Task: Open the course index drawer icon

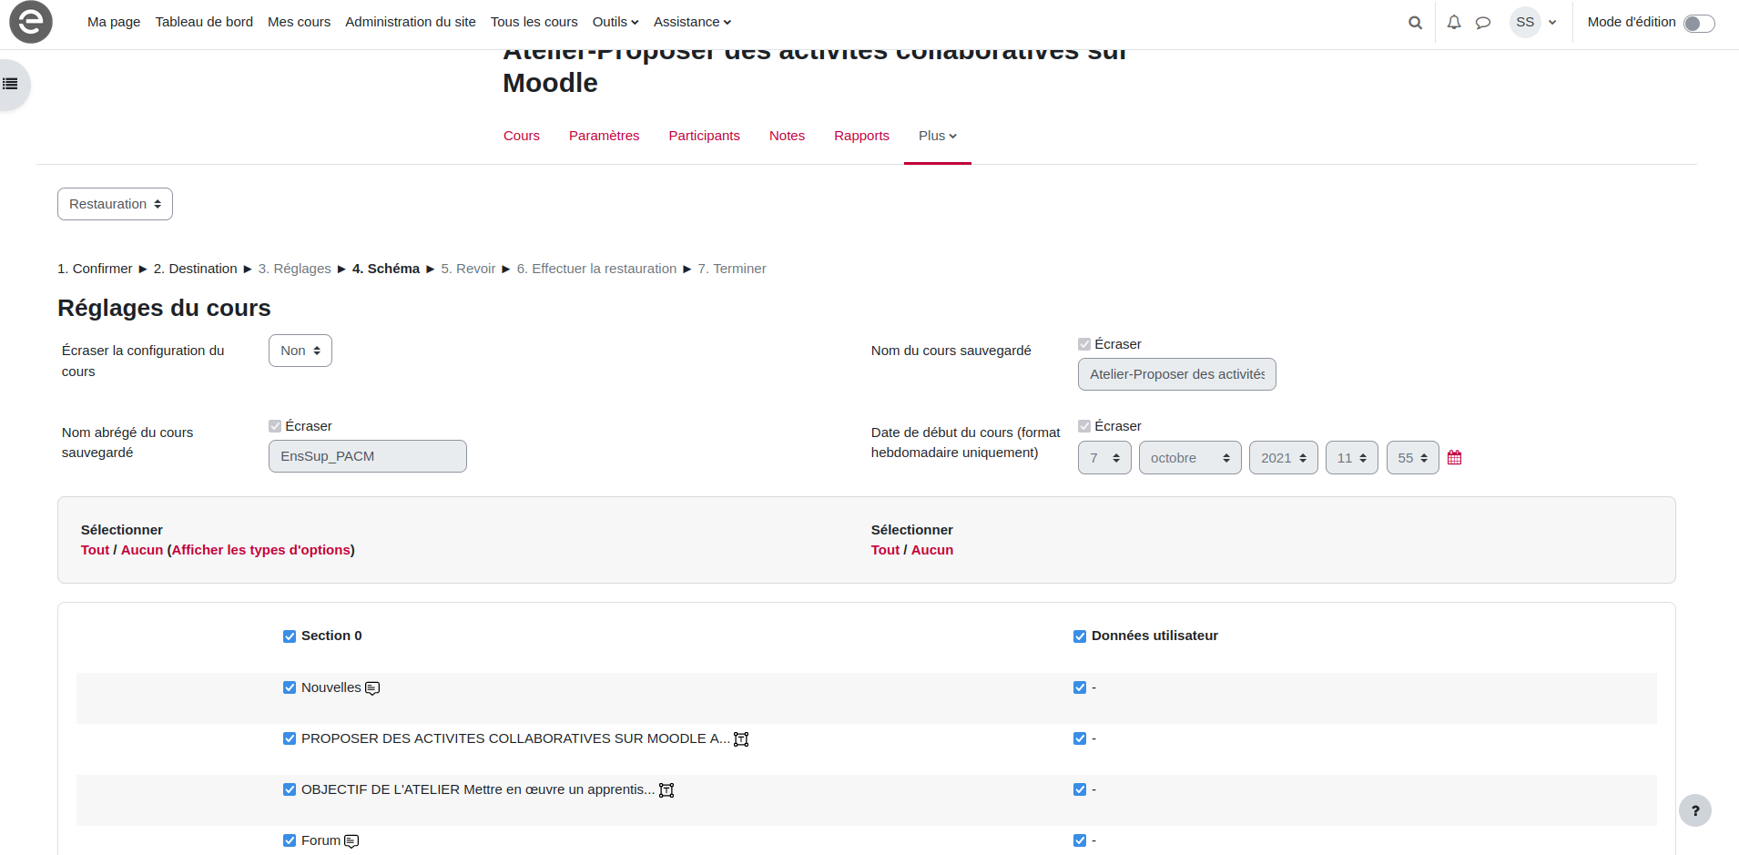Action: tap(11, 84)
